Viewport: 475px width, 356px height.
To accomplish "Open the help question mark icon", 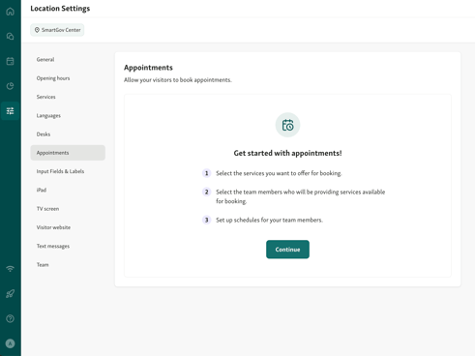I will (x=11, y=318).
